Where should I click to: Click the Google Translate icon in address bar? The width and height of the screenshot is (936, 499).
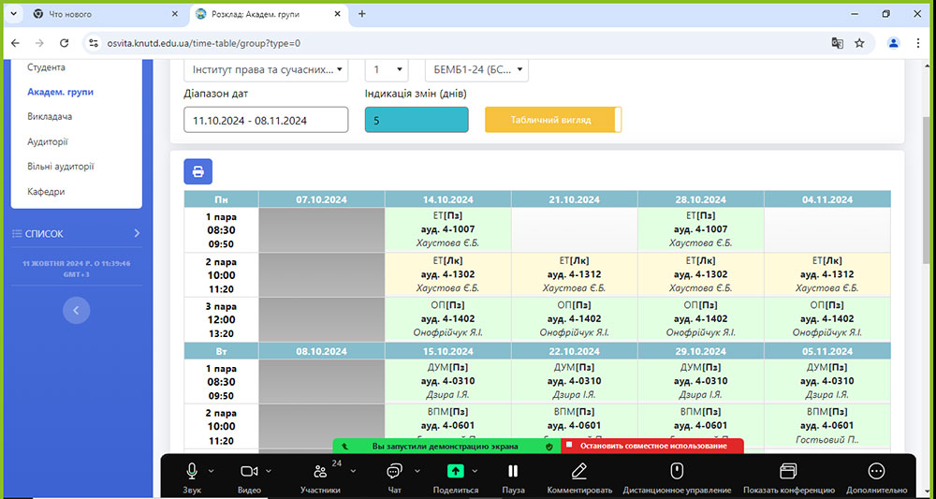click(x=838, y=43)
